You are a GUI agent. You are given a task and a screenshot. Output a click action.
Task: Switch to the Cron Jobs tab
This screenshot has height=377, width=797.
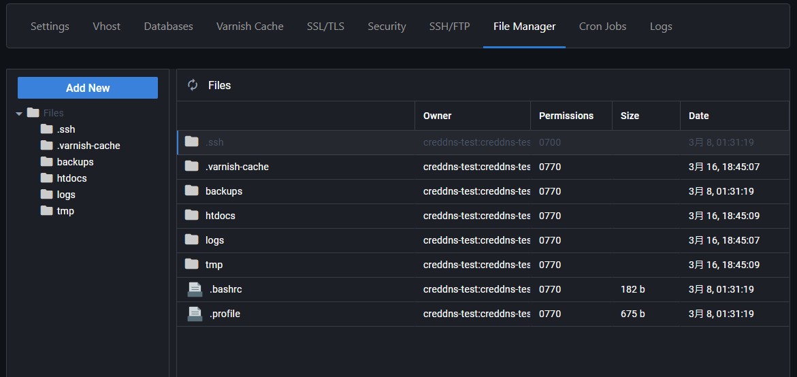(x=602, y=27)
